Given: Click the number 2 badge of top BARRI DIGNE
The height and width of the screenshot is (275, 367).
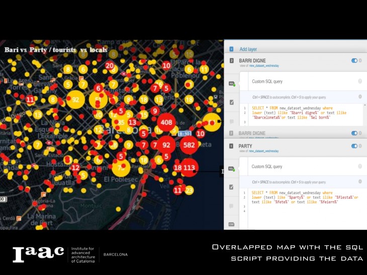Looking at the screenshot, I should [x=231, y=61].
